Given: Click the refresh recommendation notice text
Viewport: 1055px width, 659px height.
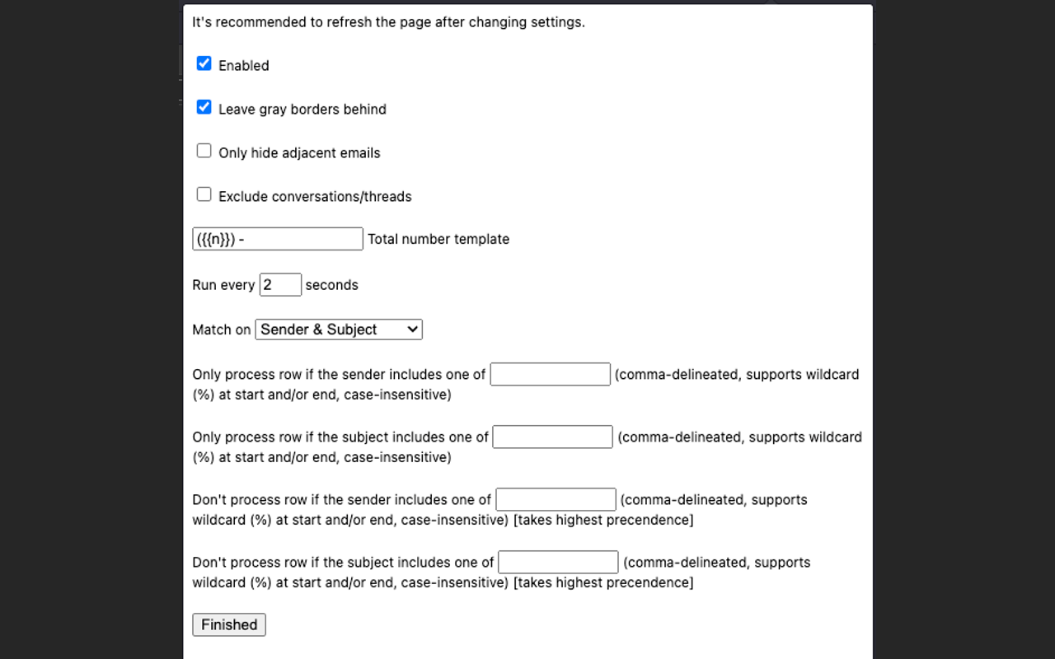Looking at the screenshot, I should click(387, 22).
